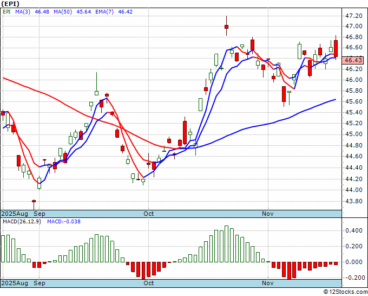This screenshot has width=368, height=296.
Task: Select the EMA(7) legend label
Action: pyautogui.click(x=104, y=12)
